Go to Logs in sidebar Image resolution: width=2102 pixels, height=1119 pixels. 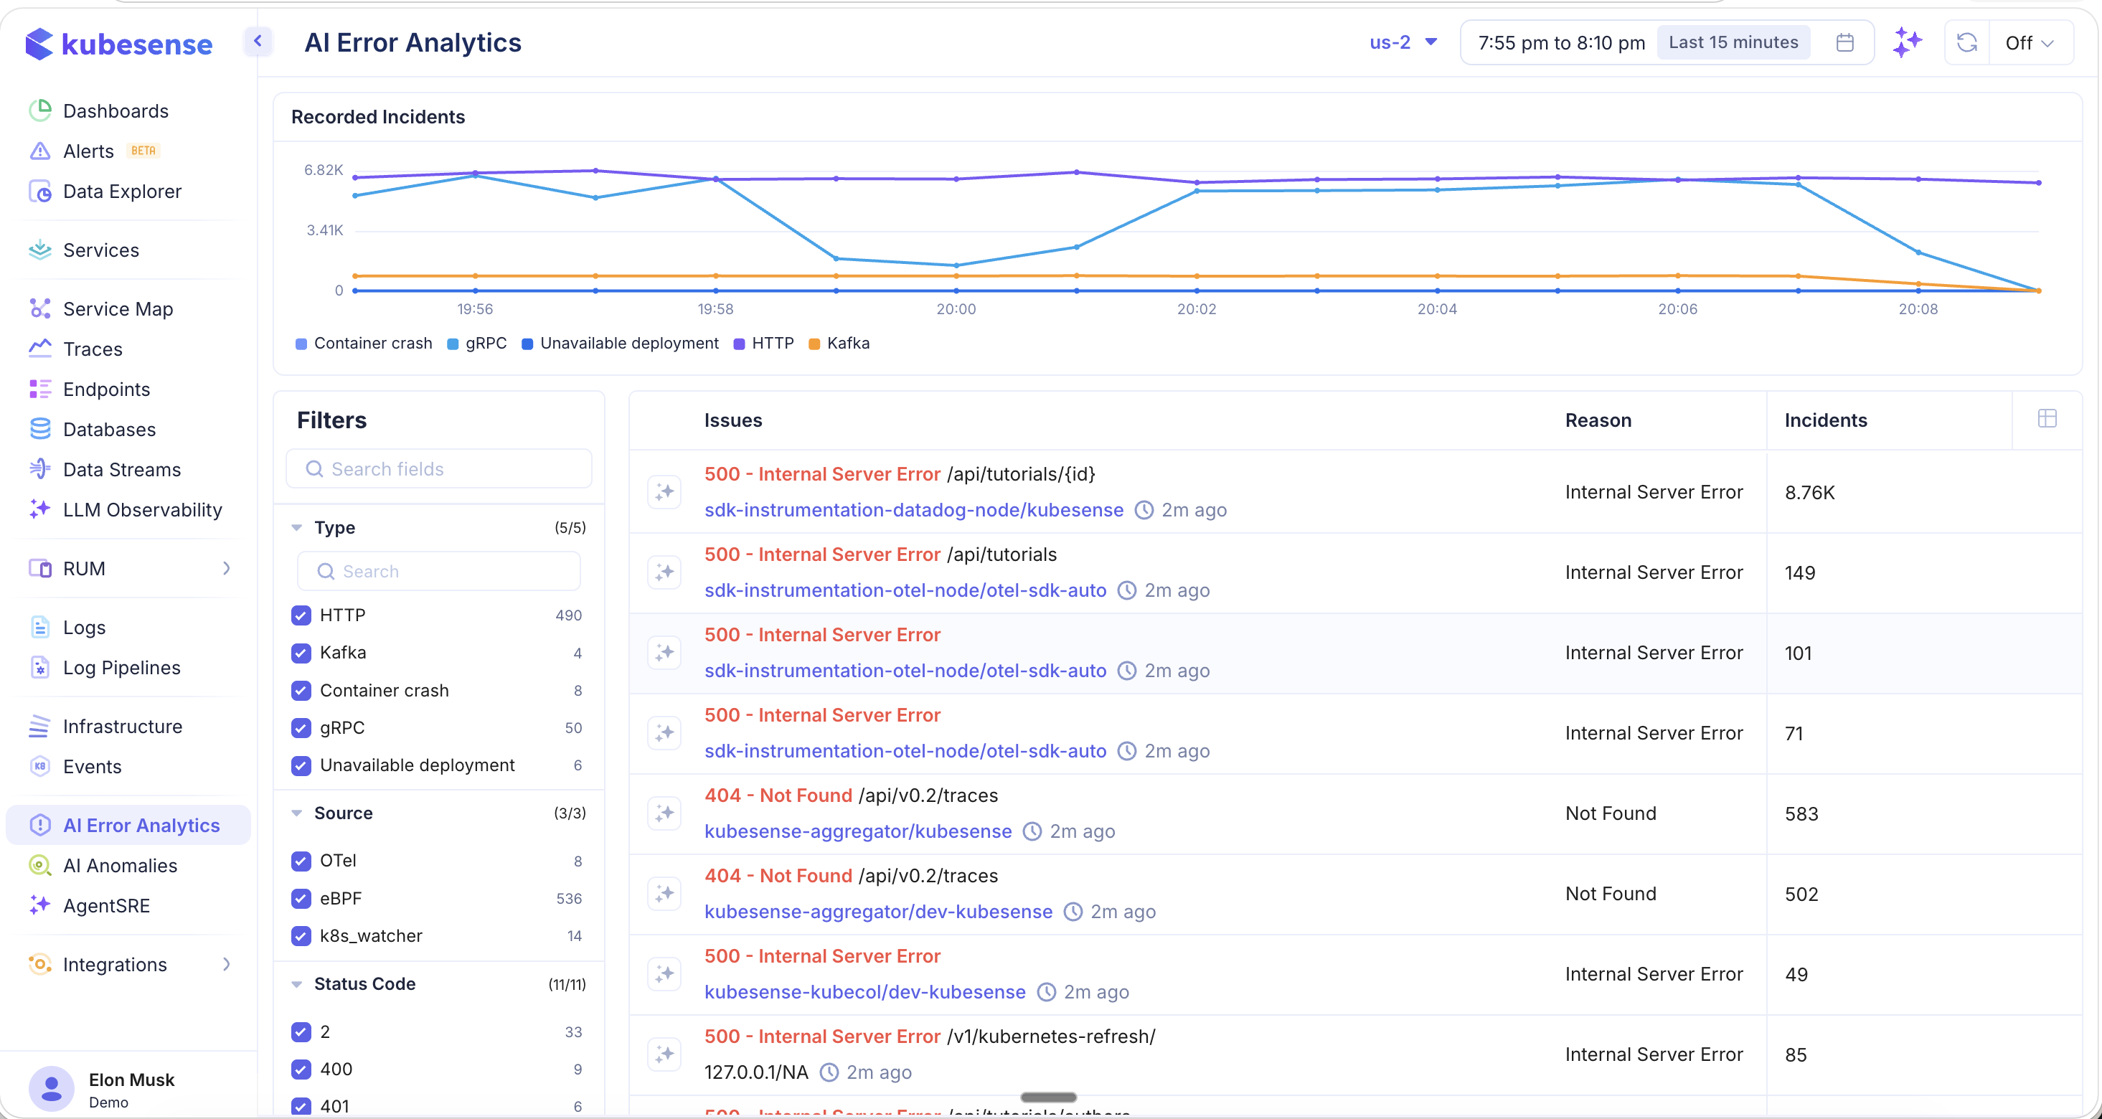click(85, 627)
